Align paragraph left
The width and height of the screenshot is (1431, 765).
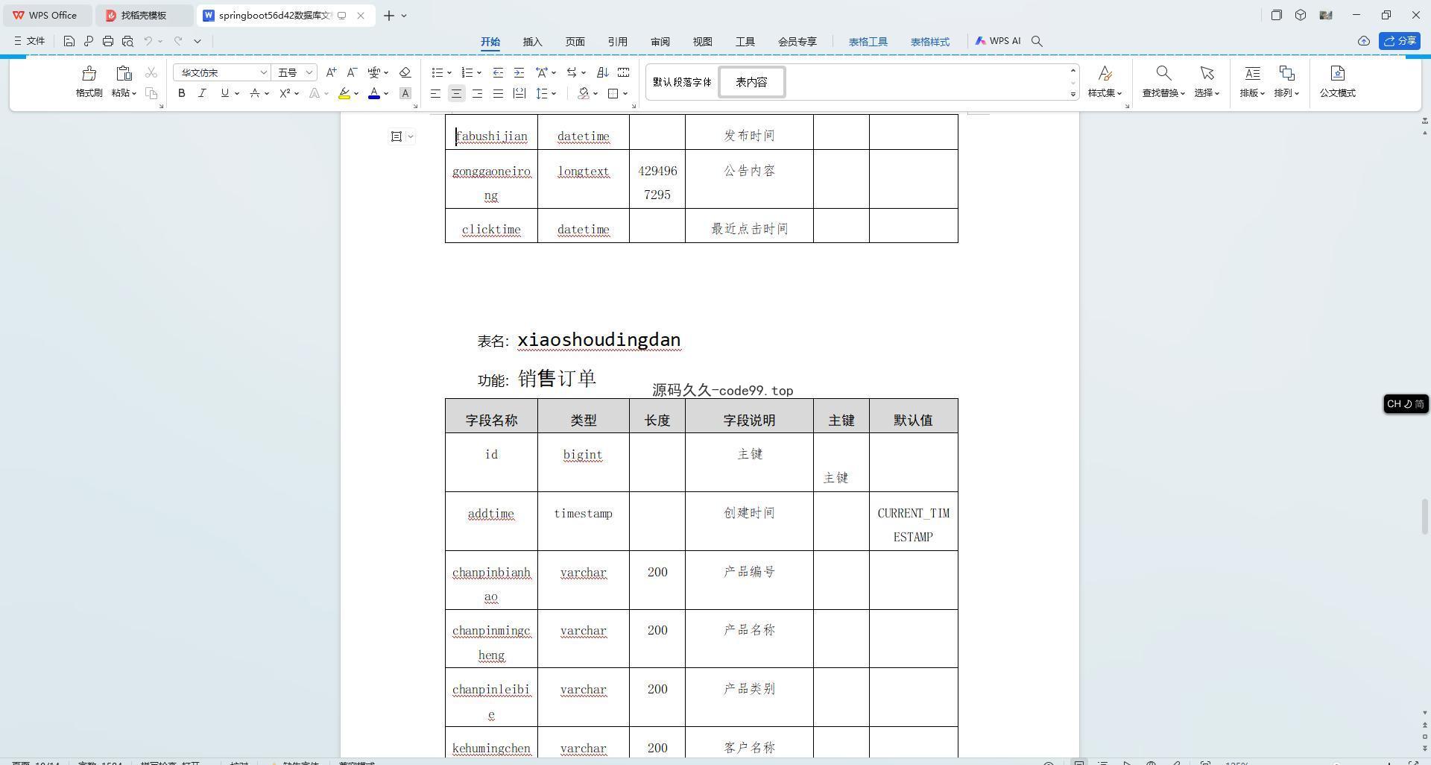point(435,93)
